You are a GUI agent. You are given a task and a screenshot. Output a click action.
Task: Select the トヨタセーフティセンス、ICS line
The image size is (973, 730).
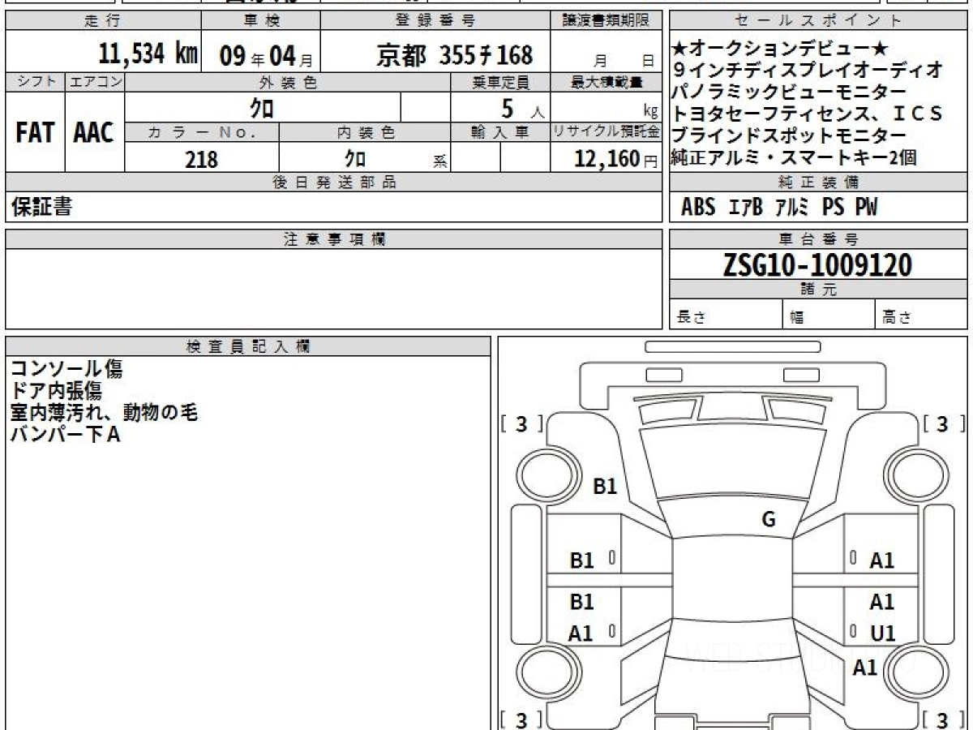[x=808, y=114]
